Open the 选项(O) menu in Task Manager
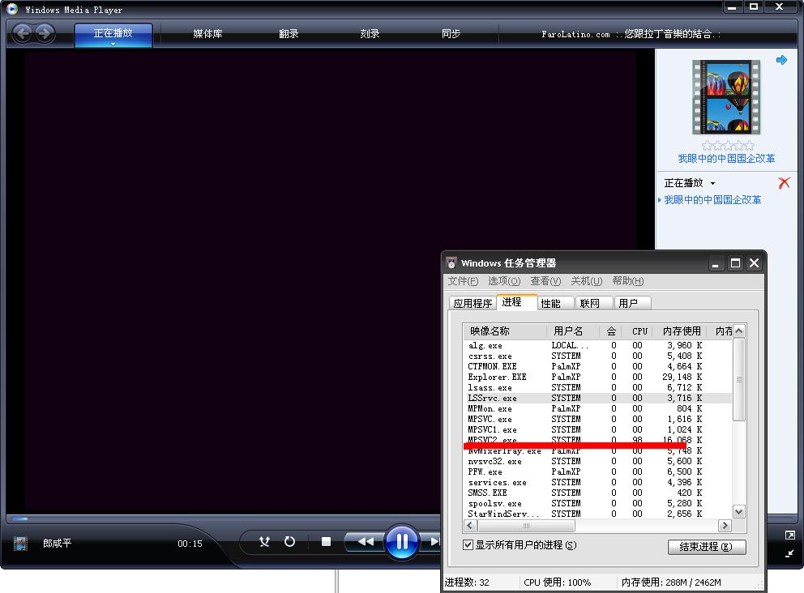The width and height of the screenshot is (804, 593). pyautogui.click(x=504, y=281)
